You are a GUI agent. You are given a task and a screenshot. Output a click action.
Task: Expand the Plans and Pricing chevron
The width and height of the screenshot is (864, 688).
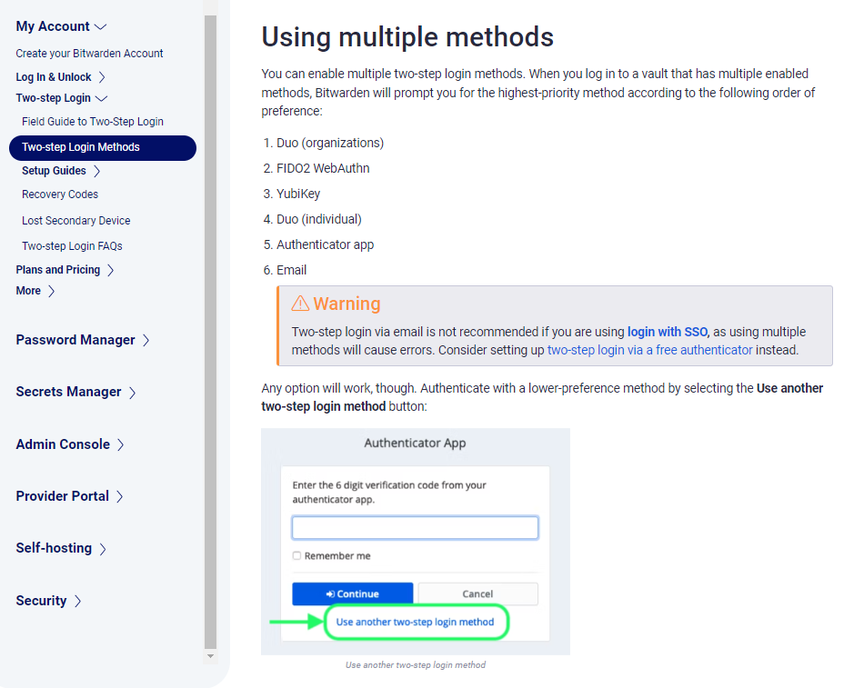pos(110,270)
